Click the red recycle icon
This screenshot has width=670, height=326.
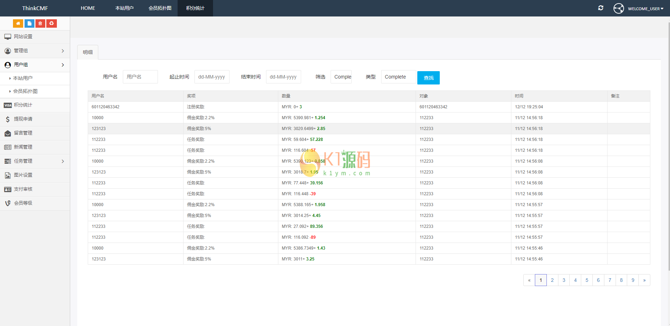[52, 23]
